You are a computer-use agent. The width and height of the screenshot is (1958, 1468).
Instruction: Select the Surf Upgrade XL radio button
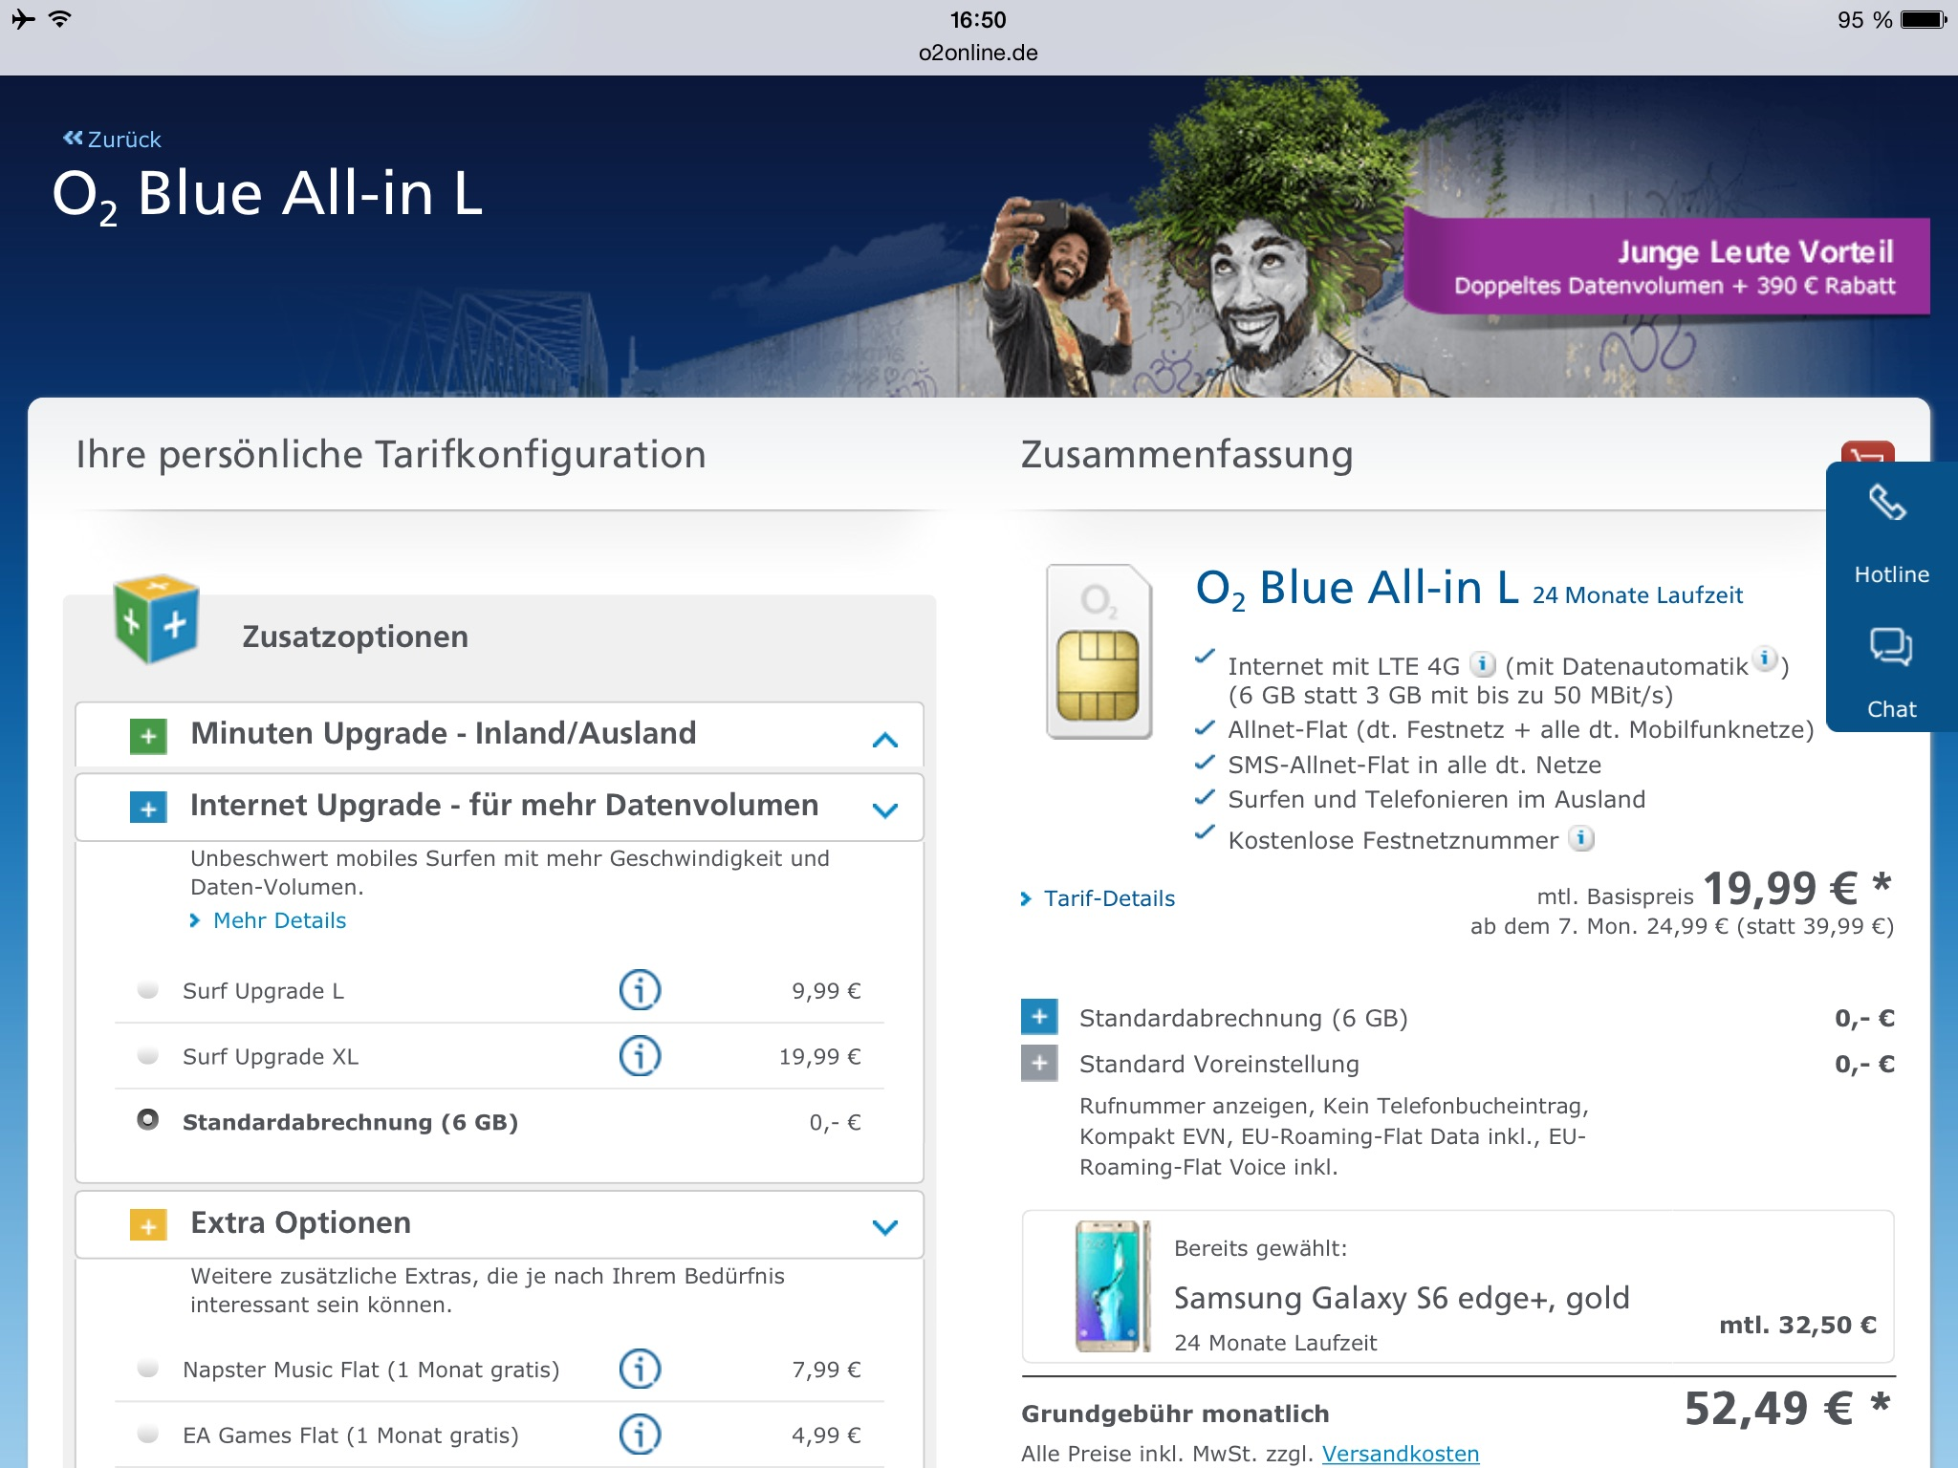(147, 1055)
